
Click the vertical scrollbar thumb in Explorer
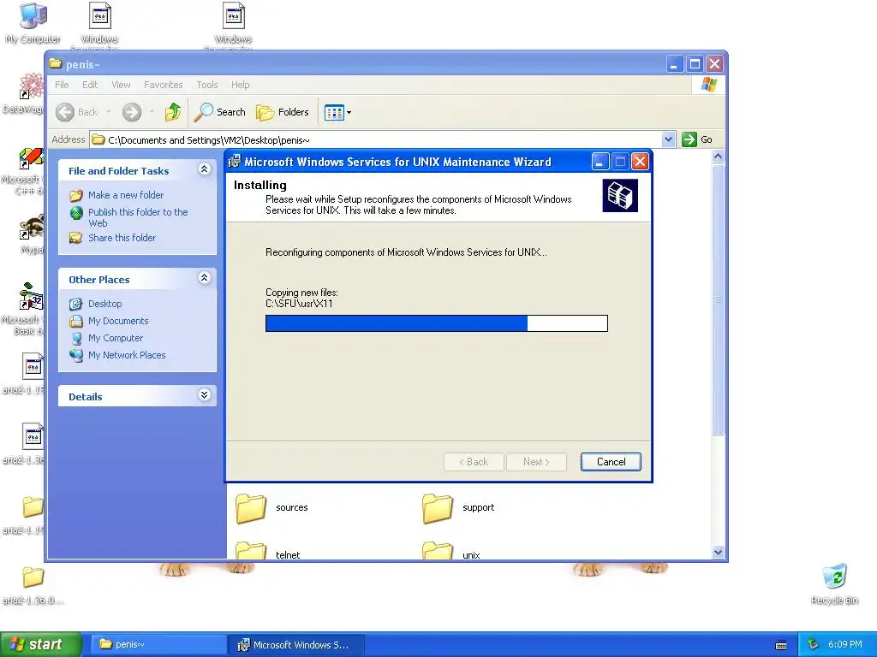click(719, 299)
